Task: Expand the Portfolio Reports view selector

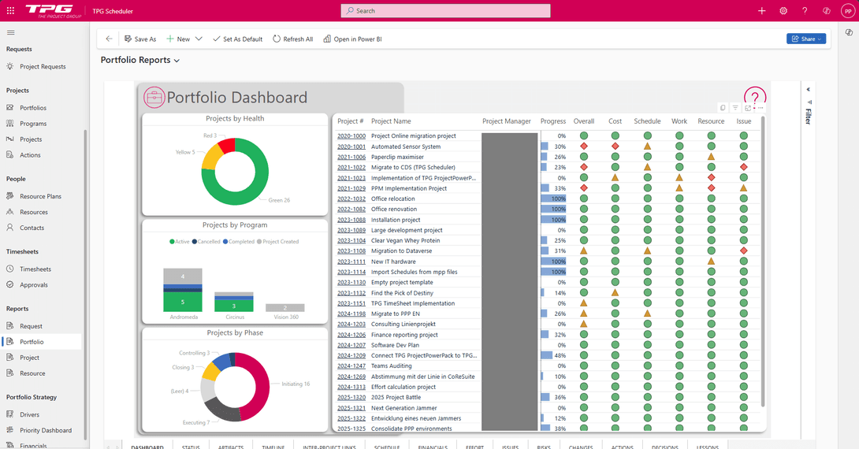Action: [140, 60]
